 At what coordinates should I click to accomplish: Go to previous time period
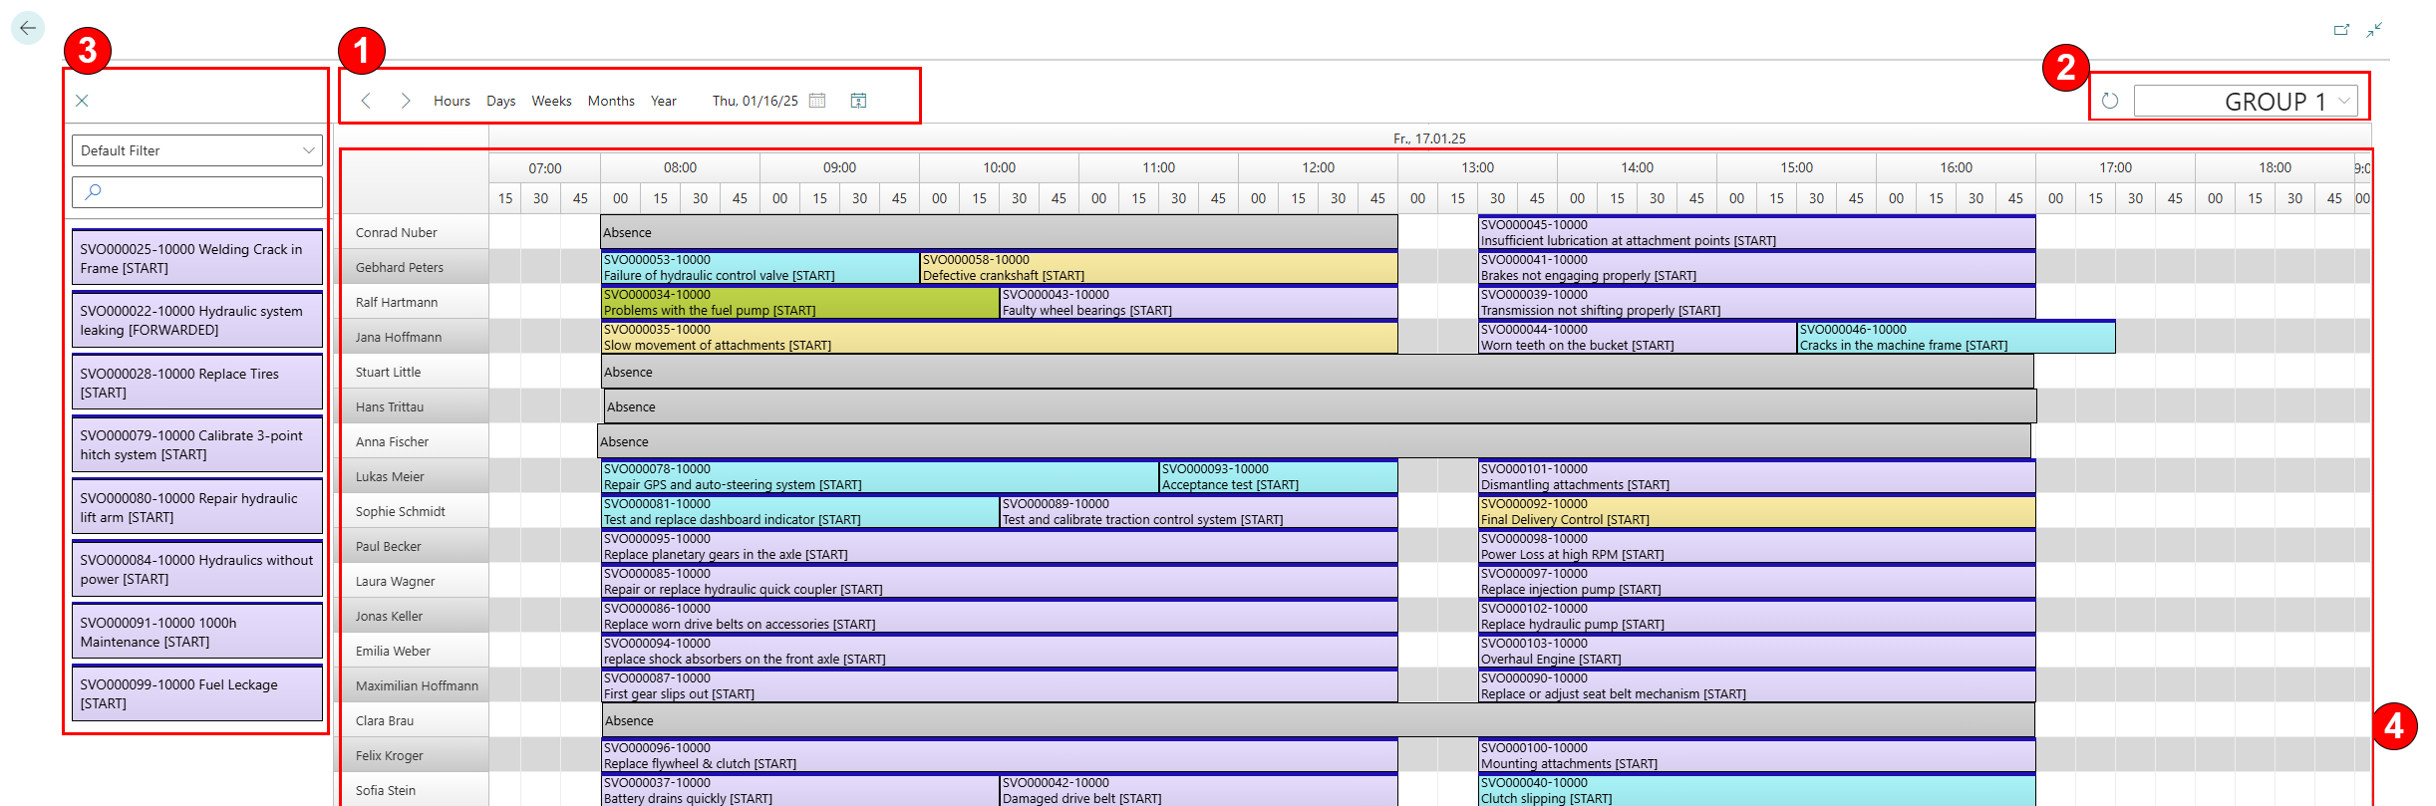coord(366,101)
